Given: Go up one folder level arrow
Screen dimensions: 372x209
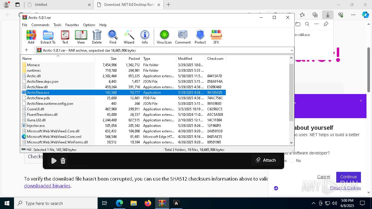Looking at the screenshot, I should point(26,50).
